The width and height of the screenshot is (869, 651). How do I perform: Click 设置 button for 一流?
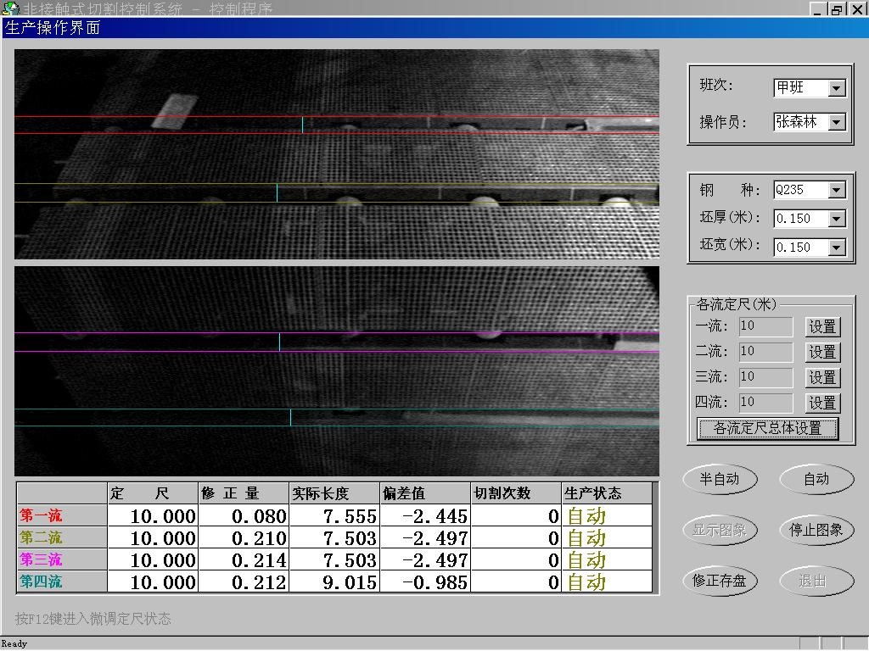coord(821,326)
